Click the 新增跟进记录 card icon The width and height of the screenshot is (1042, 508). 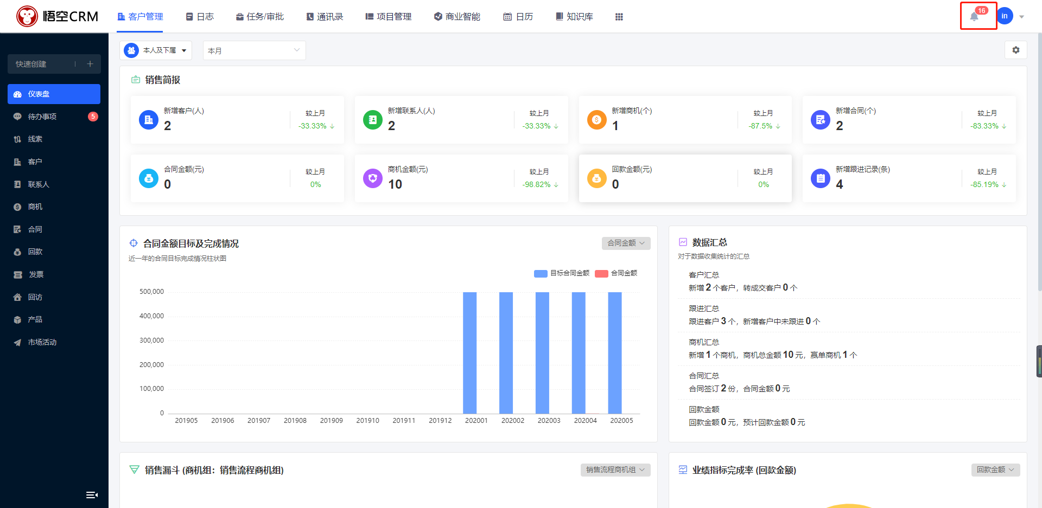(821, 178)
